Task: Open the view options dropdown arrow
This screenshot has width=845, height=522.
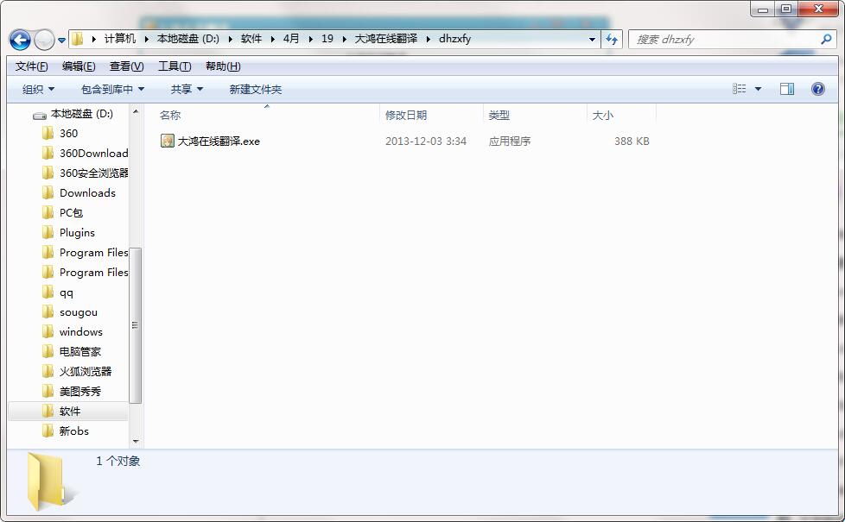Action: (x=759, y=89)
